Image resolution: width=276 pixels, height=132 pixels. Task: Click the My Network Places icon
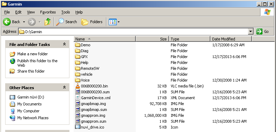pyautogui.click(x=12, y=118)
